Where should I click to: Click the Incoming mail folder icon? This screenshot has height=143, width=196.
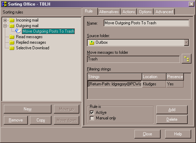(12, 20)
